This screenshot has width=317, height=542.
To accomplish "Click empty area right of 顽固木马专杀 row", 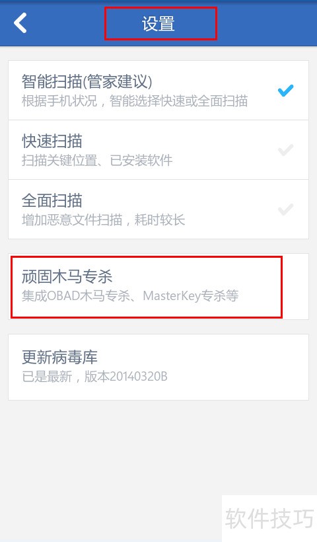I will pyautogui.click(x=296, y=287).
